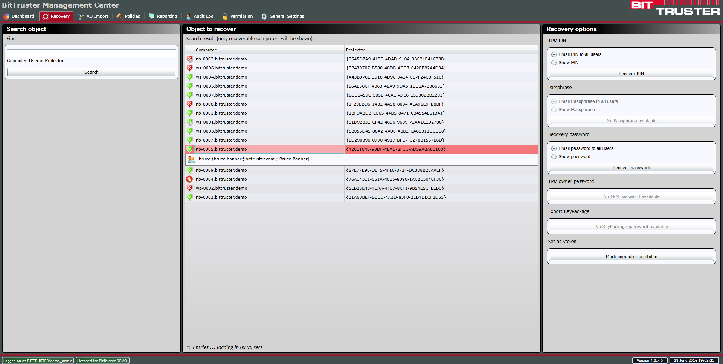Click the Audit Log person icon
This screenshot has height=364, width=723.
coord(188,16)
